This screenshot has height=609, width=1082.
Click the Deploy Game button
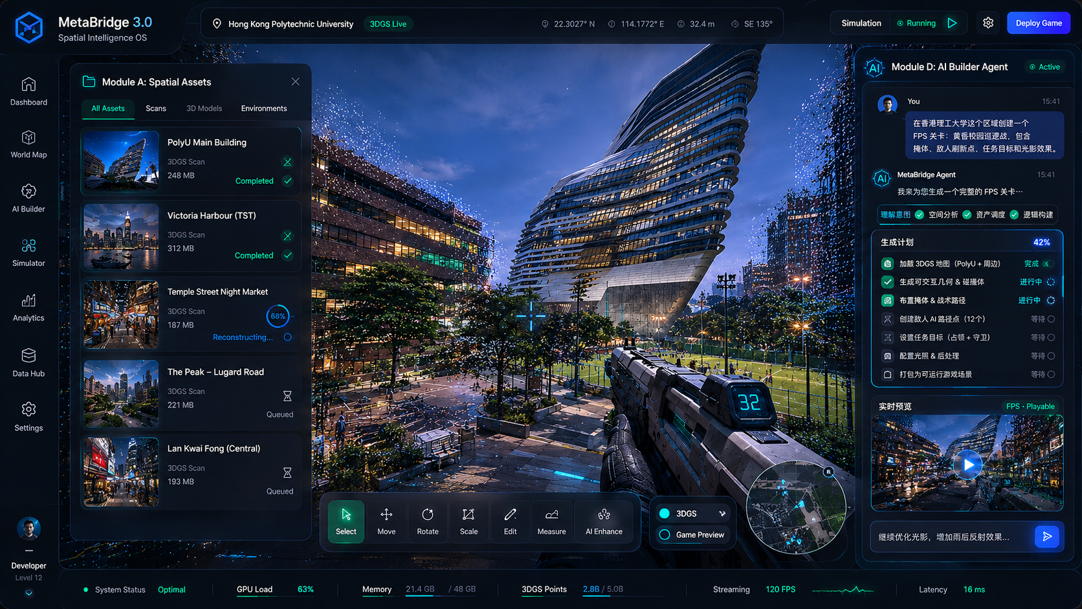tap(1039, 23)
